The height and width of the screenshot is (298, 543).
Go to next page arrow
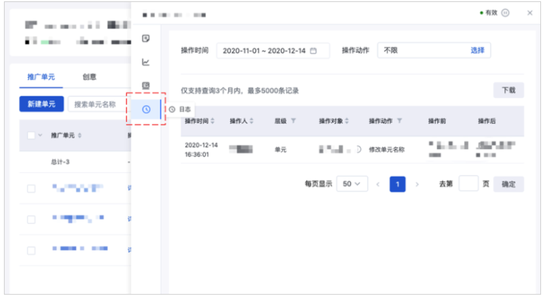click(417, 184)
